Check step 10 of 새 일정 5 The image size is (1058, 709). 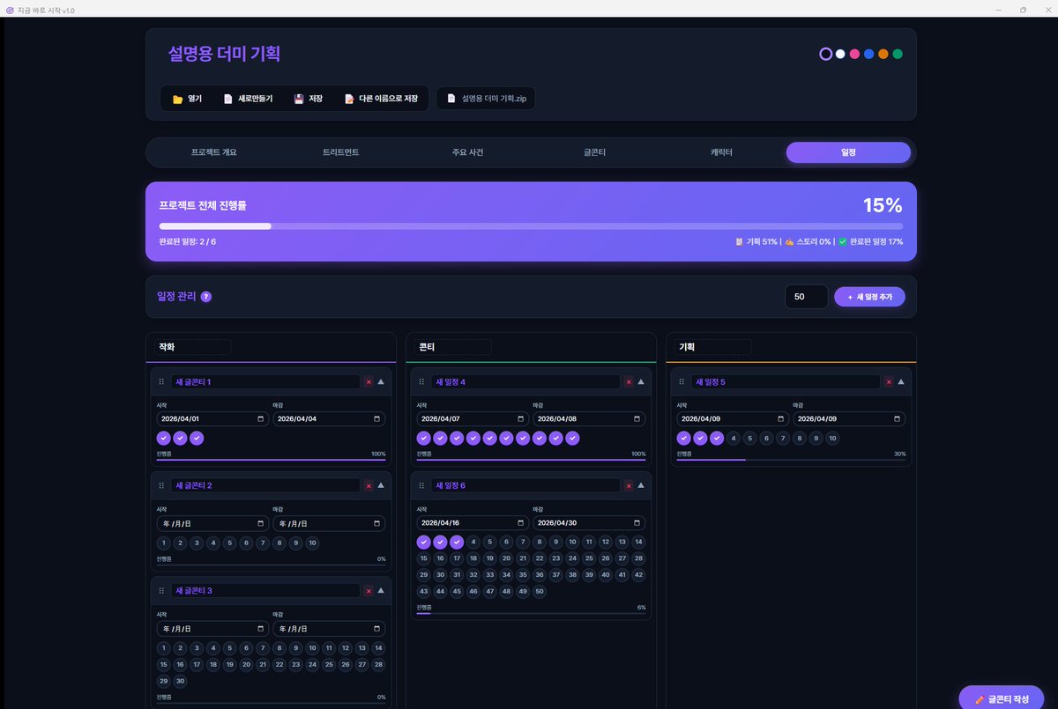832,438
